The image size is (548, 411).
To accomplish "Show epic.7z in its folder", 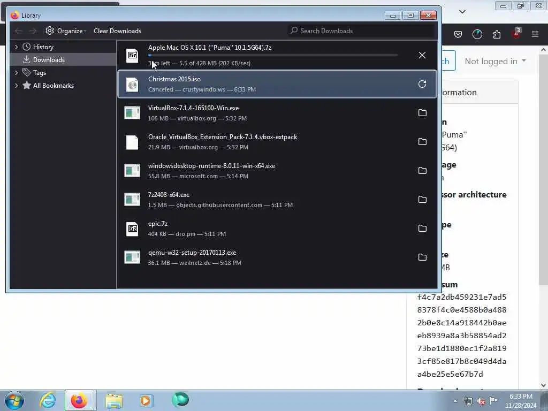I will 422,228.
